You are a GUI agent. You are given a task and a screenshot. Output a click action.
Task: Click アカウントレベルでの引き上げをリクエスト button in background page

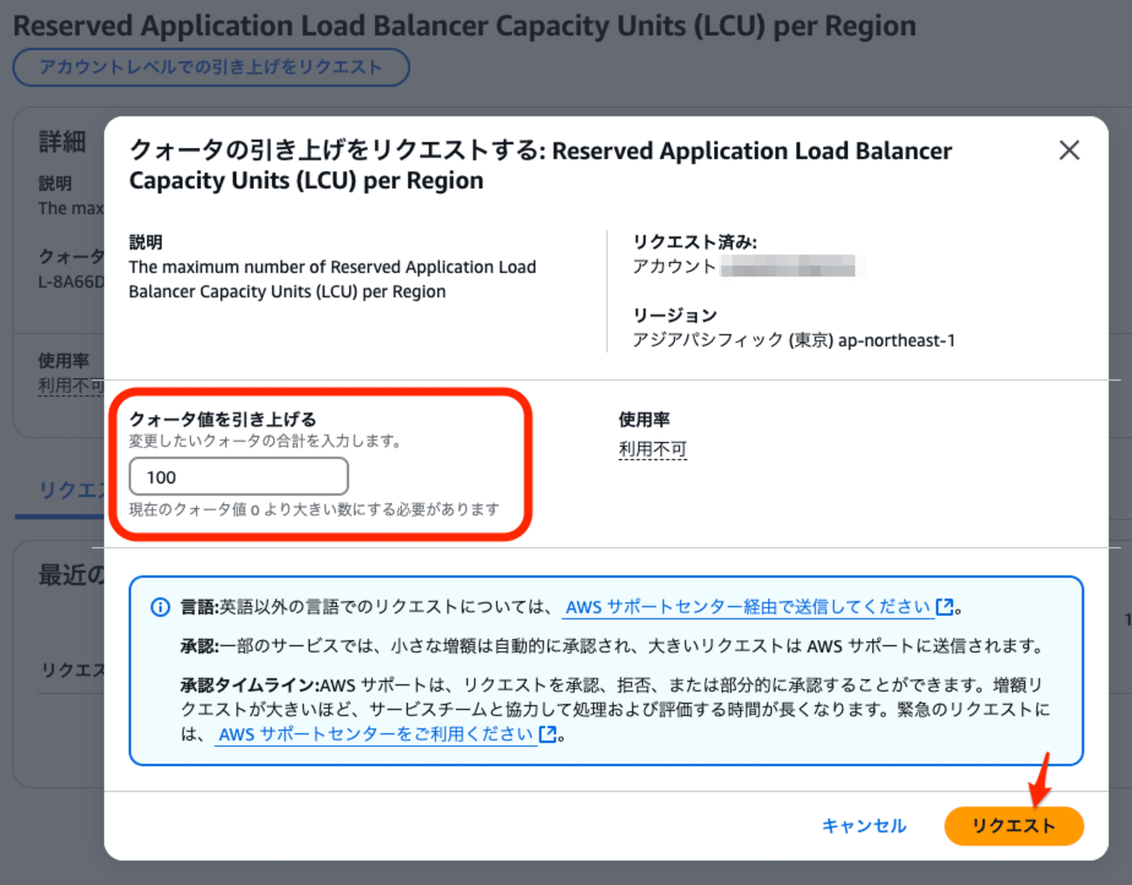(211, 67)
